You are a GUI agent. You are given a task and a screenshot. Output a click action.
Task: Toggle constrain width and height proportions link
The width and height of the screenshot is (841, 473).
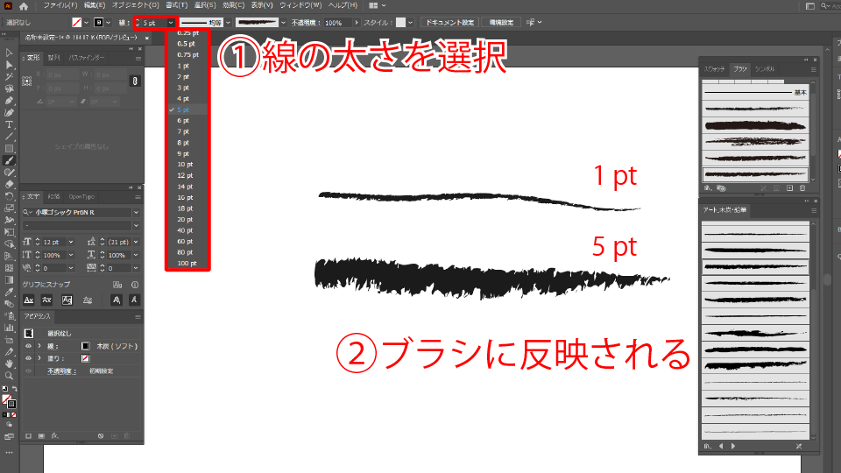[135, 81]
